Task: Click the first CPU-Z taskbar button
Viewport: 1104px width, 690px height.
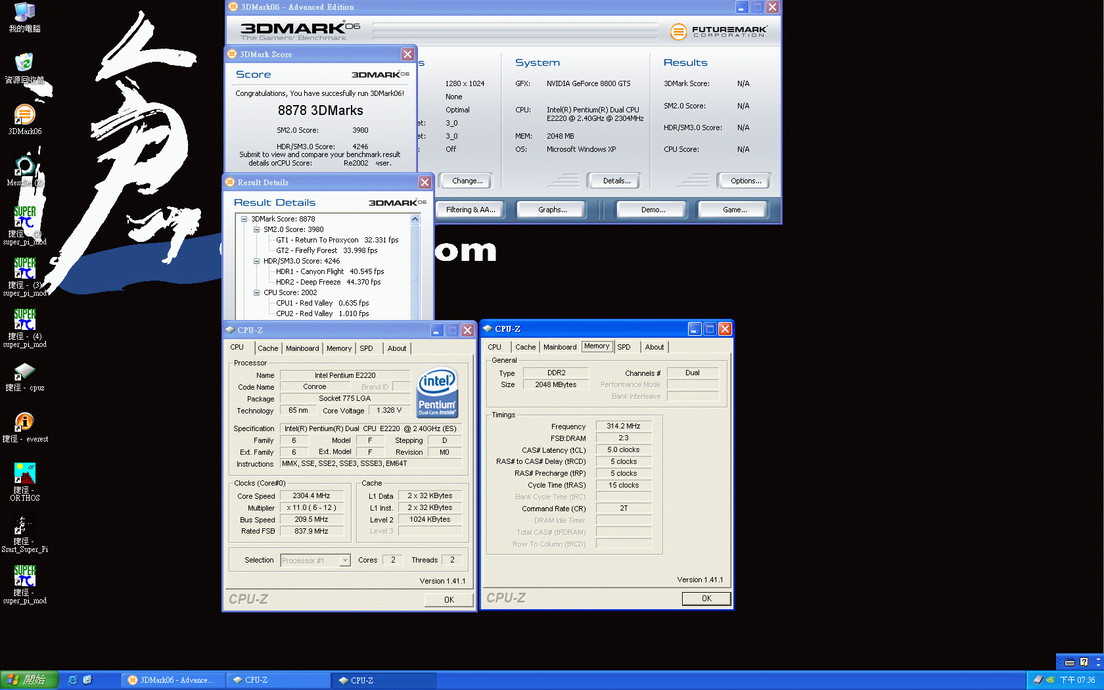Action: click(279, 680)
